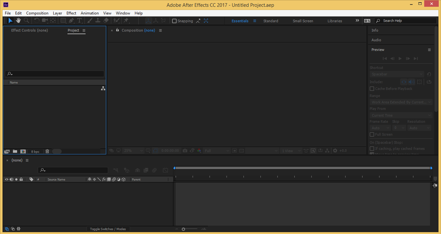Click the Search Help field

(x=407, y=21)
